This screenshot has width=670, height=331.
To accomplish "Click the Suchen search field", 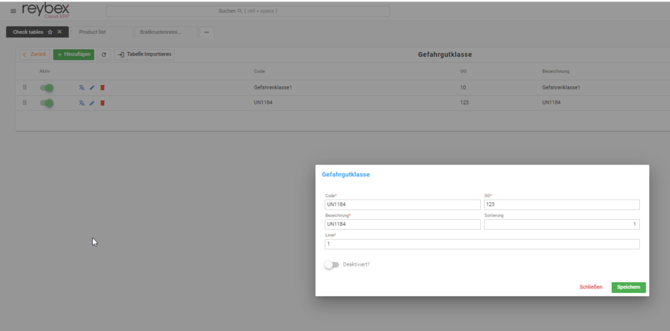I will click(x=248, y=11).
